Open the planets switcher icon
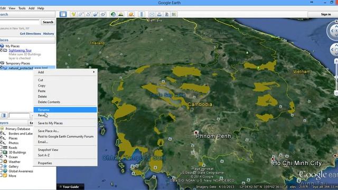 (x=131, y=14)
